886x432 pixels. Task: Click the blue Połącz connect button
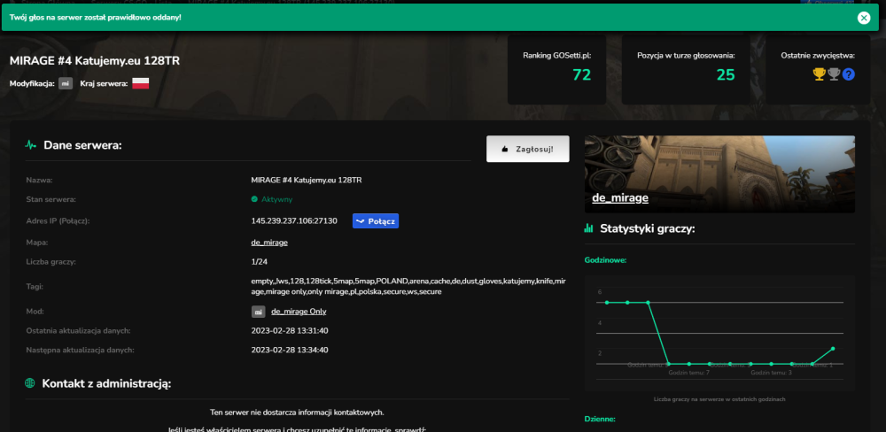376,220
